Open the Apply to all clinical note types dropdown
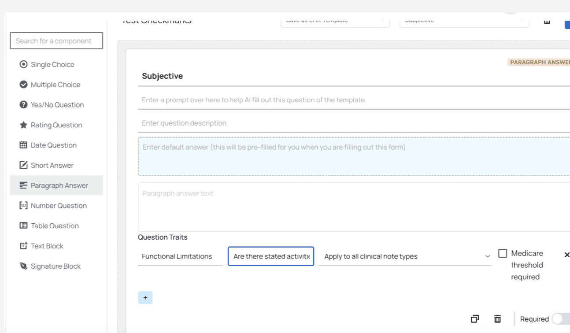This screenshot has height=333, width=570. tap(404, 256)
